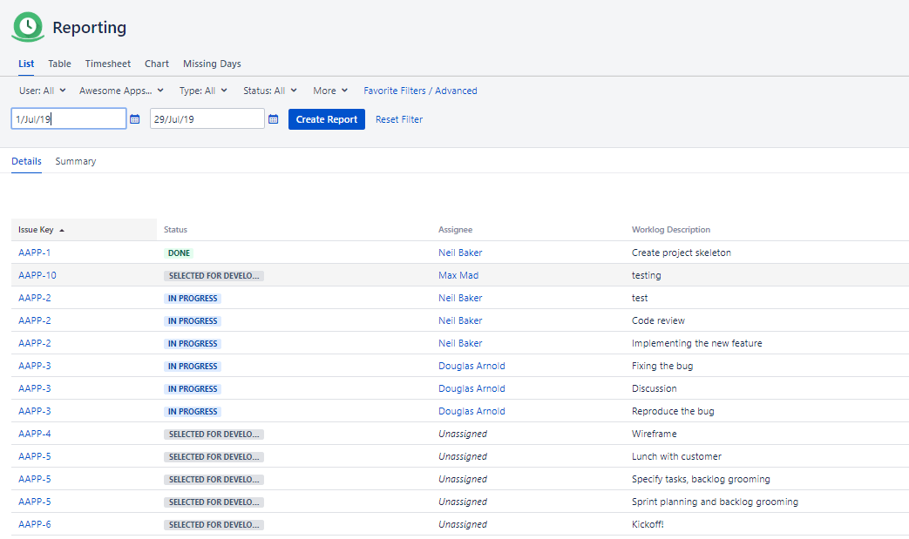Click 'Wireframe' worklog description
This screenshot has width=909, height=539.
click(x=654, y=434)
